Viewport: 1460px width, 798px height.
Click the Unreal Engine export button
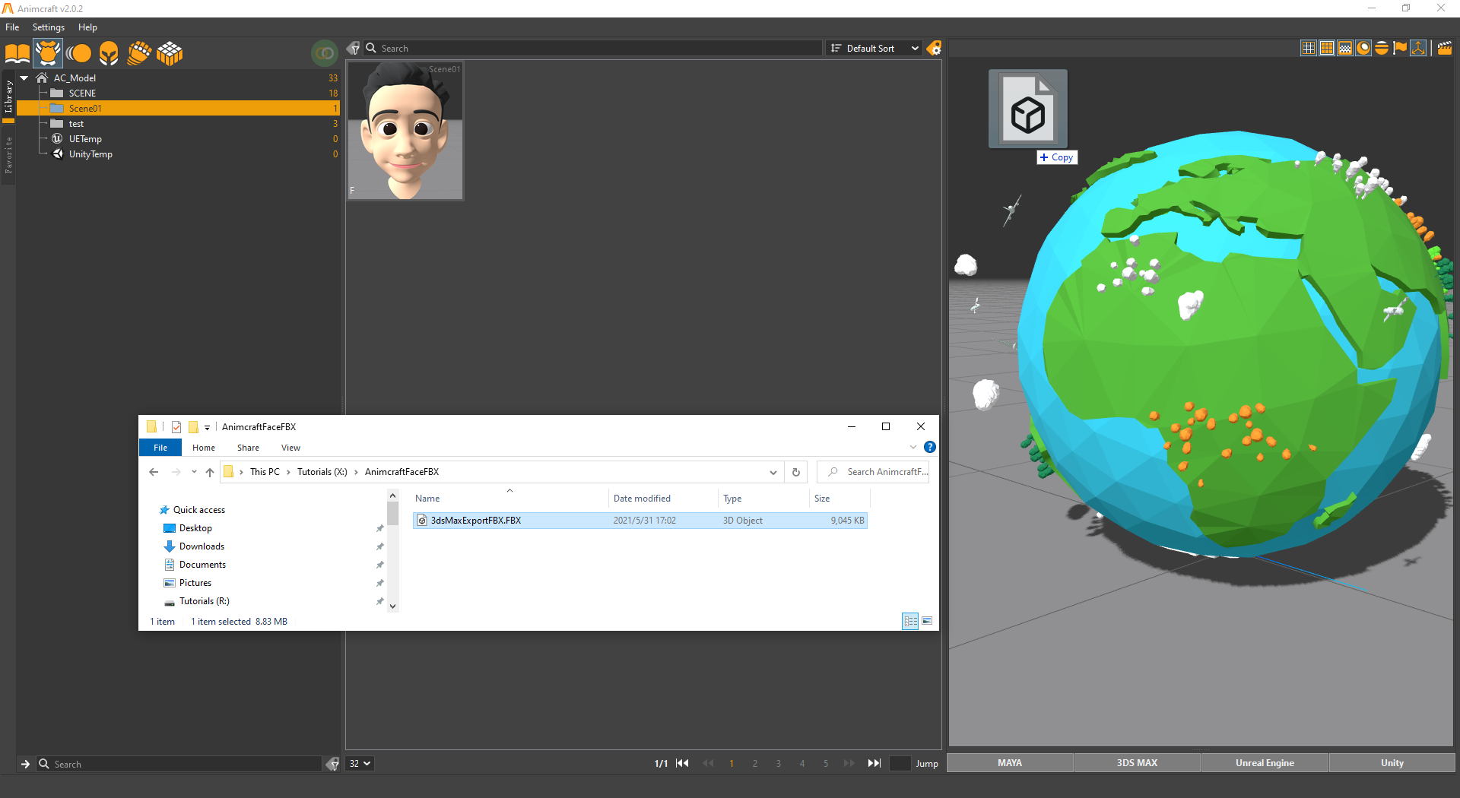[1265, 763]
